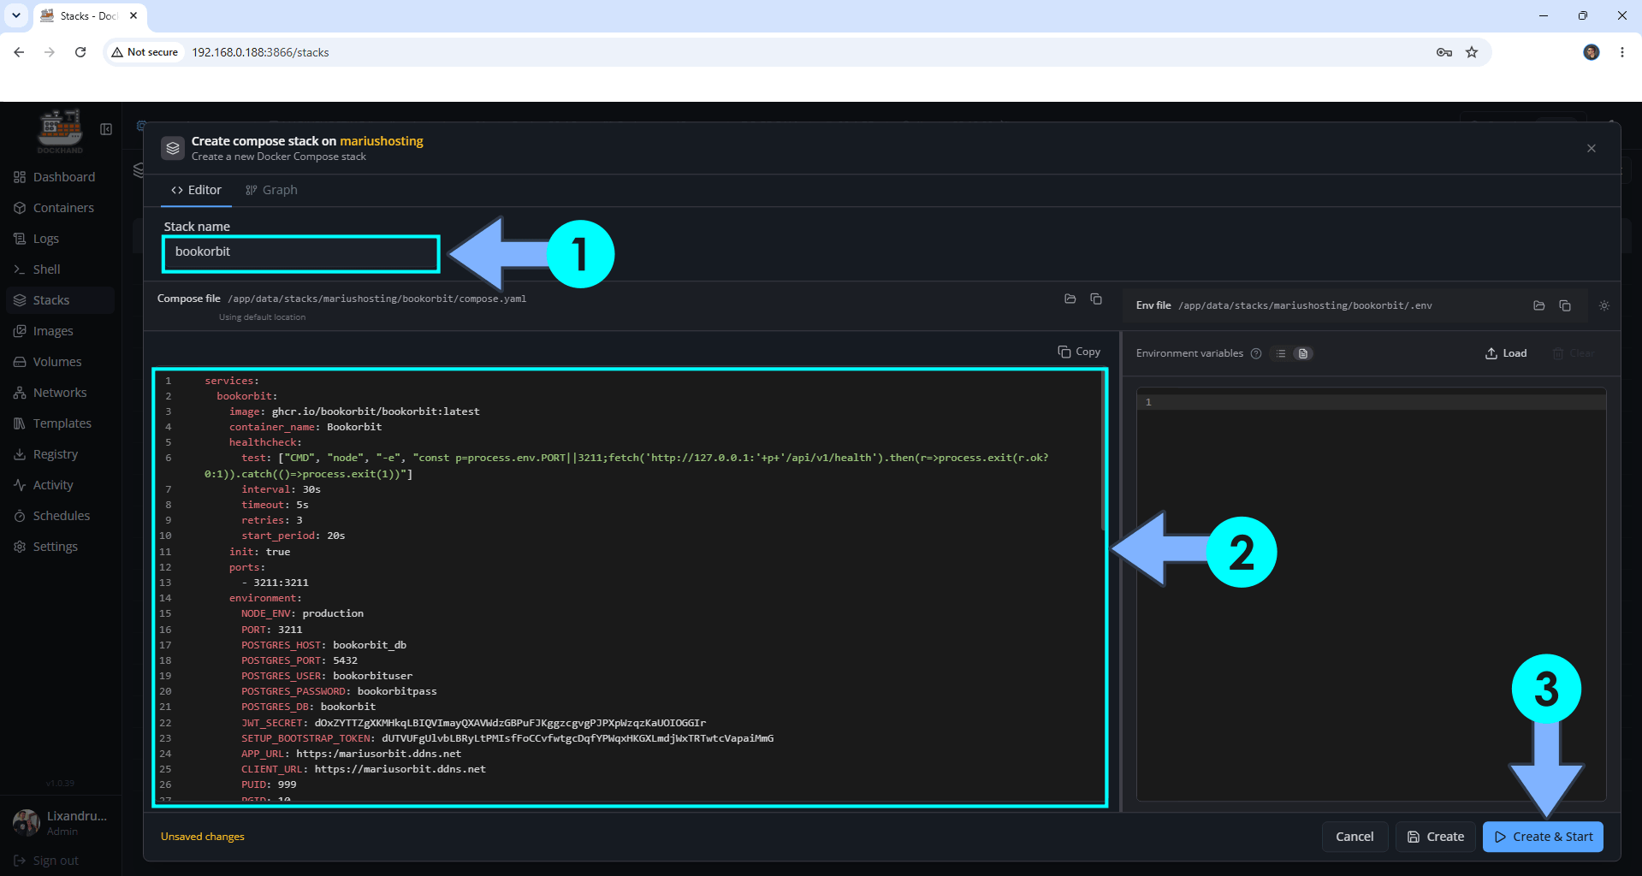Image resolution: width=1642 pixels, height=876 pixels.
Task: Switch environment variables to raw file view
Action: tap(1302, 353)
